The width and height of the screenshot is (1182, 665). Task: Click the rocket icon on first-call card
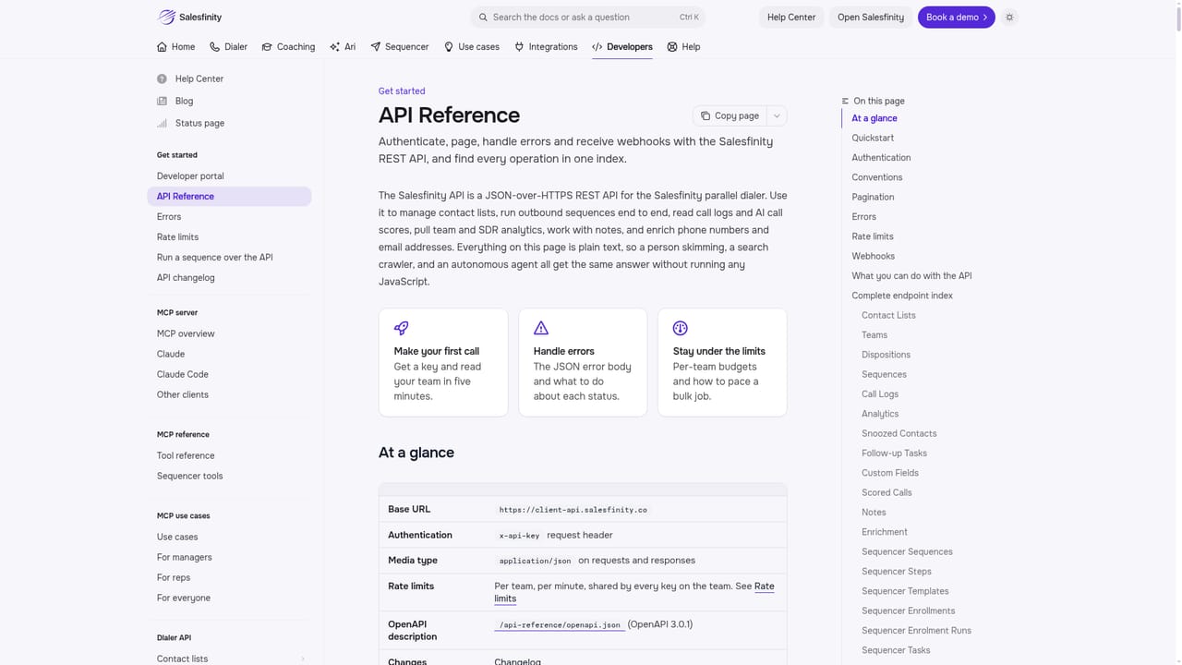click(x=401, y=328)
